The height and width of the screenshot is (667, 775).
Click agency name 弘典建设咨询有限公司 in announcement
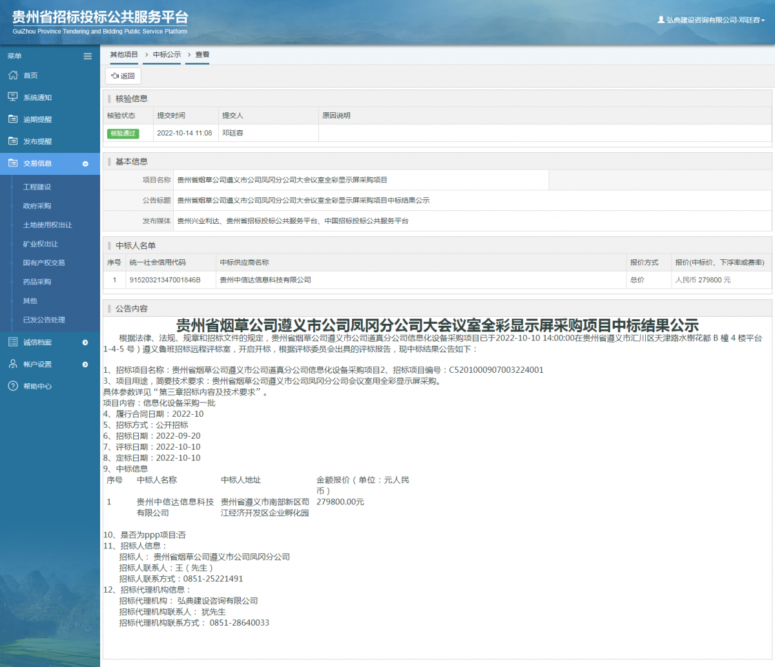(x=218, y=601)
